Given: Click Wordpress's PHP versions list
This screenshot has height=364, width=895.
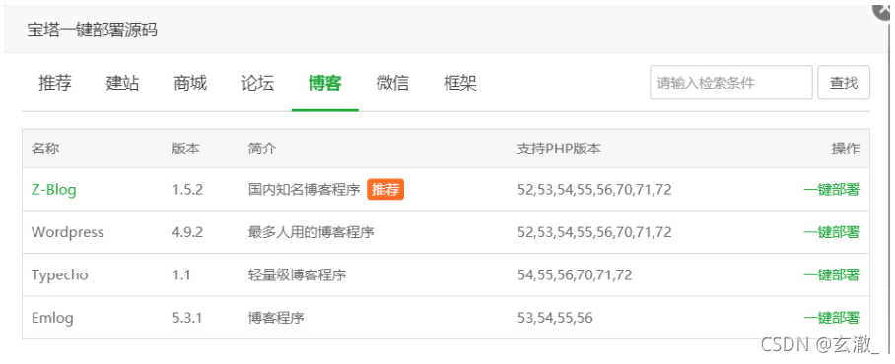Looking at the screenshot, I should click(x=594, y=233).
